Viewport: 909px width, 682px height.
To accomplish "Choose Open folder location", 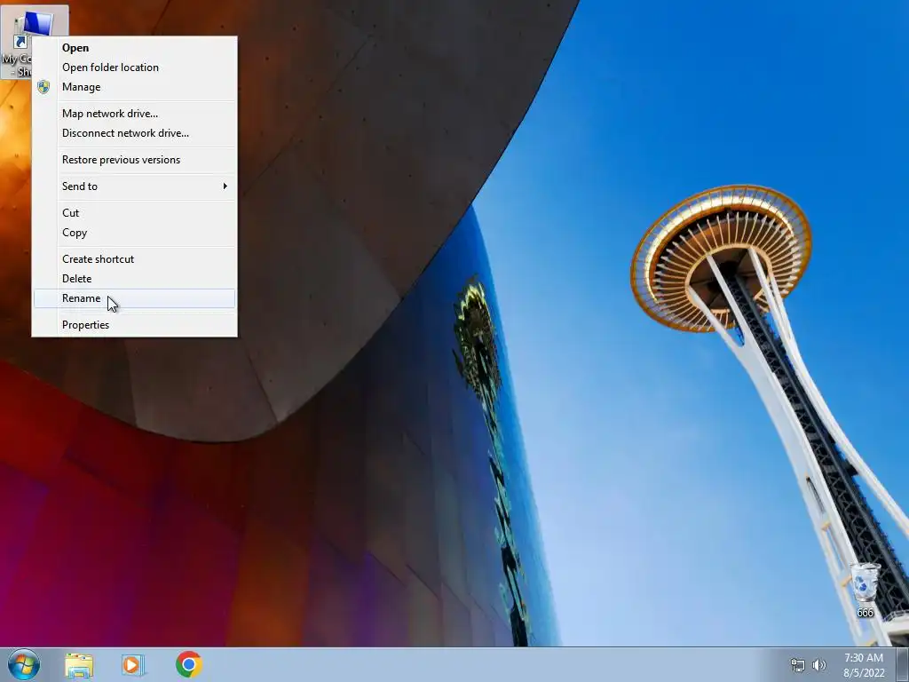I will pyautogui.click(x=135, y=67).
